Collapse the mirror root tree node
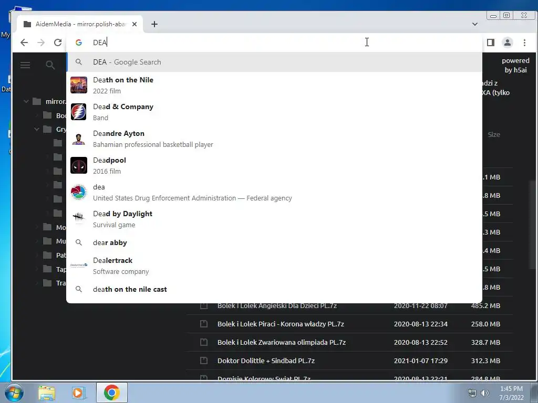The width and height of the screenshot is (538, 403). point(26,101)
